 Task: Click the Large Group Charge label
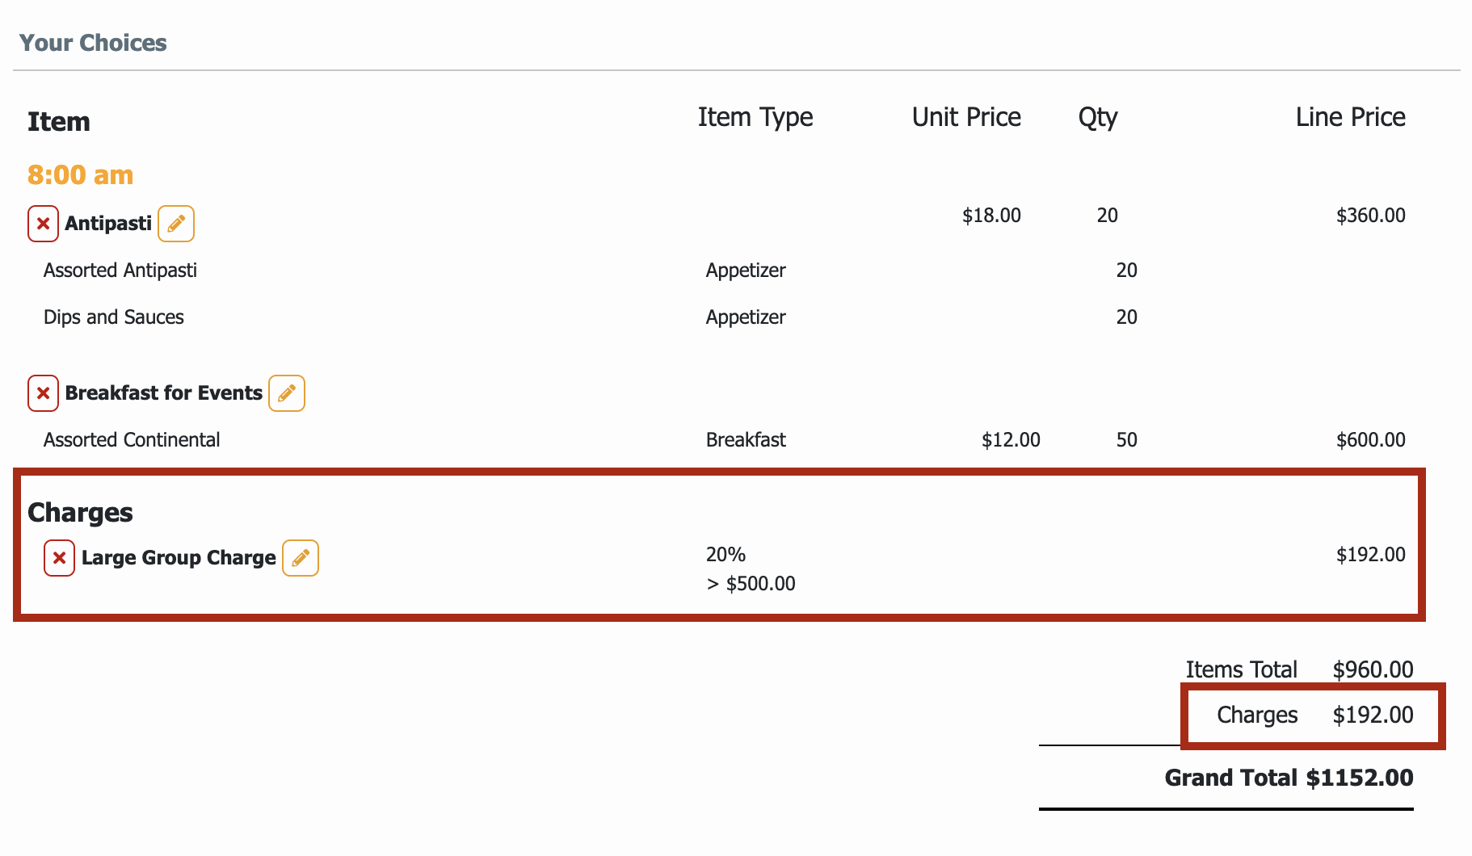[179, 558]
